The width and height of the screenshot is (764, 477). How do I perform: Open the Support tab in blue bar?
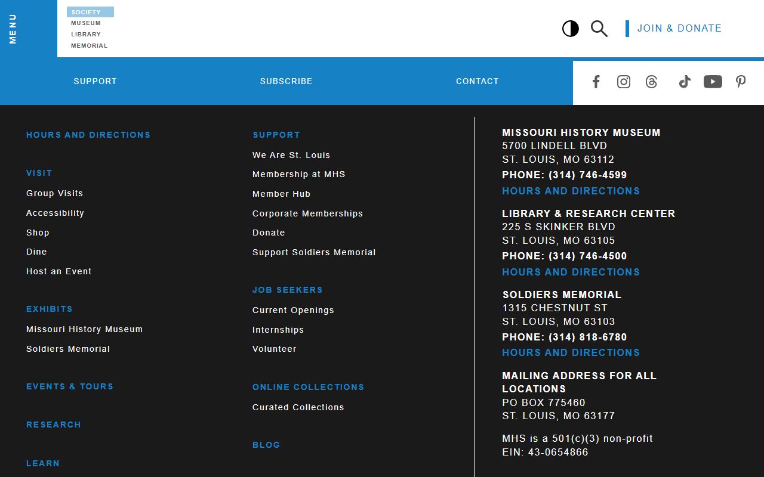coord(95,81)
